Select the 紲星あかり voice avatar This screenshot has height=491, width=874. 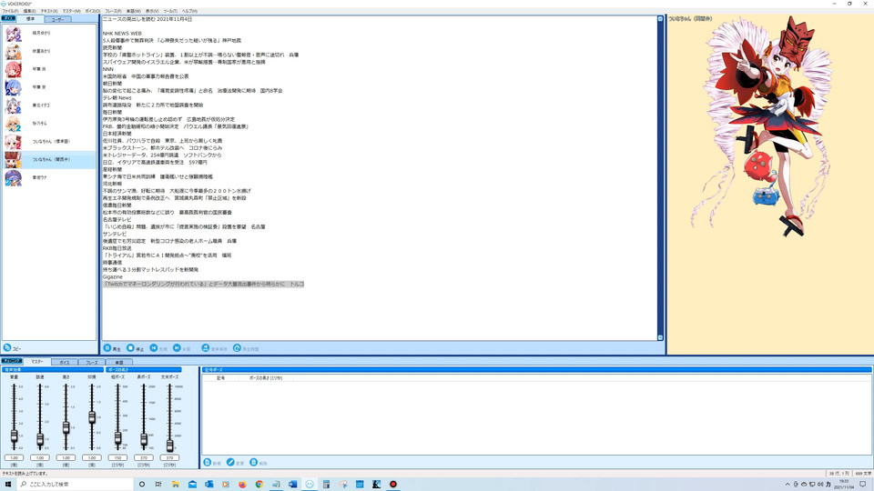pos(13,51)
